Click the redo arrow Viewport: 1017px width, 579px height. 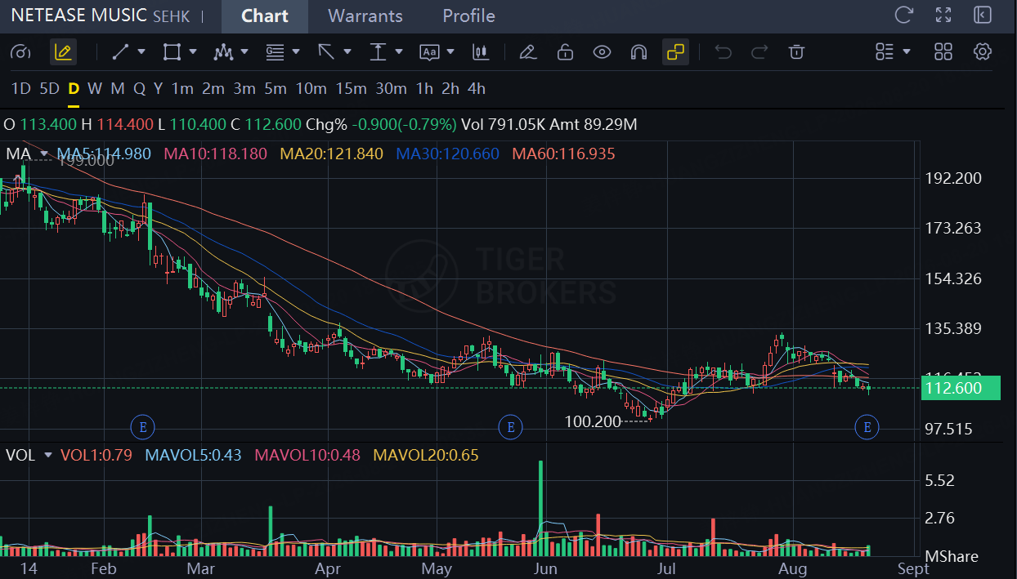coord(759,52)
